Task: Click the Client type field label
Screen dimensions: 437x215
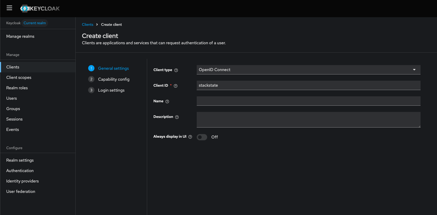Action: tap(163, 70)
